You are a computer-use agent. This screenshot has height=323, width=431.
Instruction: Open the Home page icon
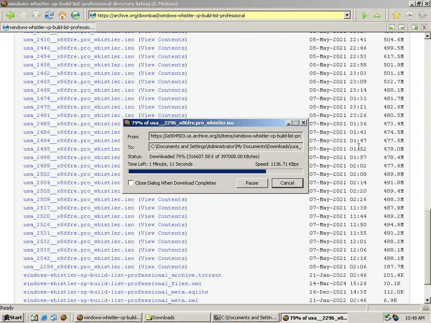[62, 15]
